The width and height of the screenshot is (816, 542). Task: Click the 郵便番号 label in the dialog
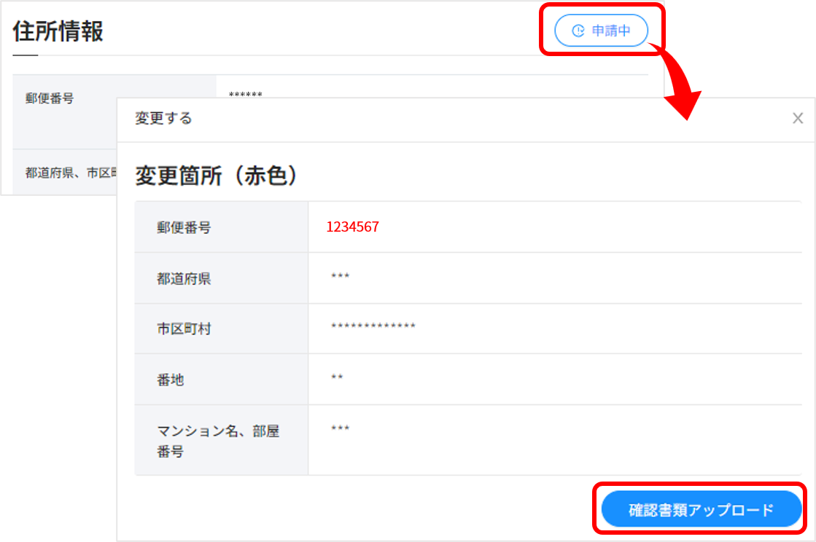pos(184,227)
